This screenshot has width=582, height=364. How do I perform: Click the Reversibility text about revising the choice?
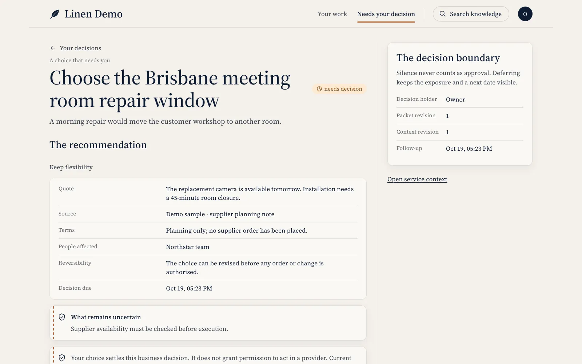tap(245, 268)
